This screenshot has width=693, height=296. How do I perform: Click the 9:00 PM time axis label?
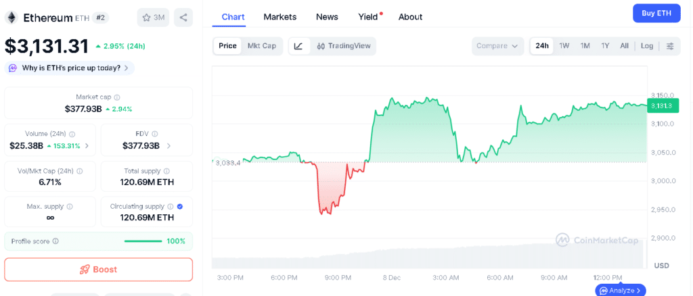tap(338, 278)
